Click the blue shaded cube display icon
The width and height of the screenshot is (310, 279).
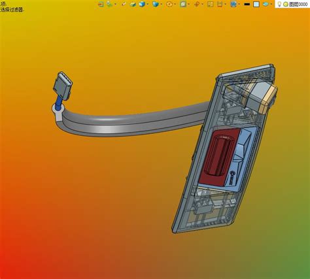(142, 4)
